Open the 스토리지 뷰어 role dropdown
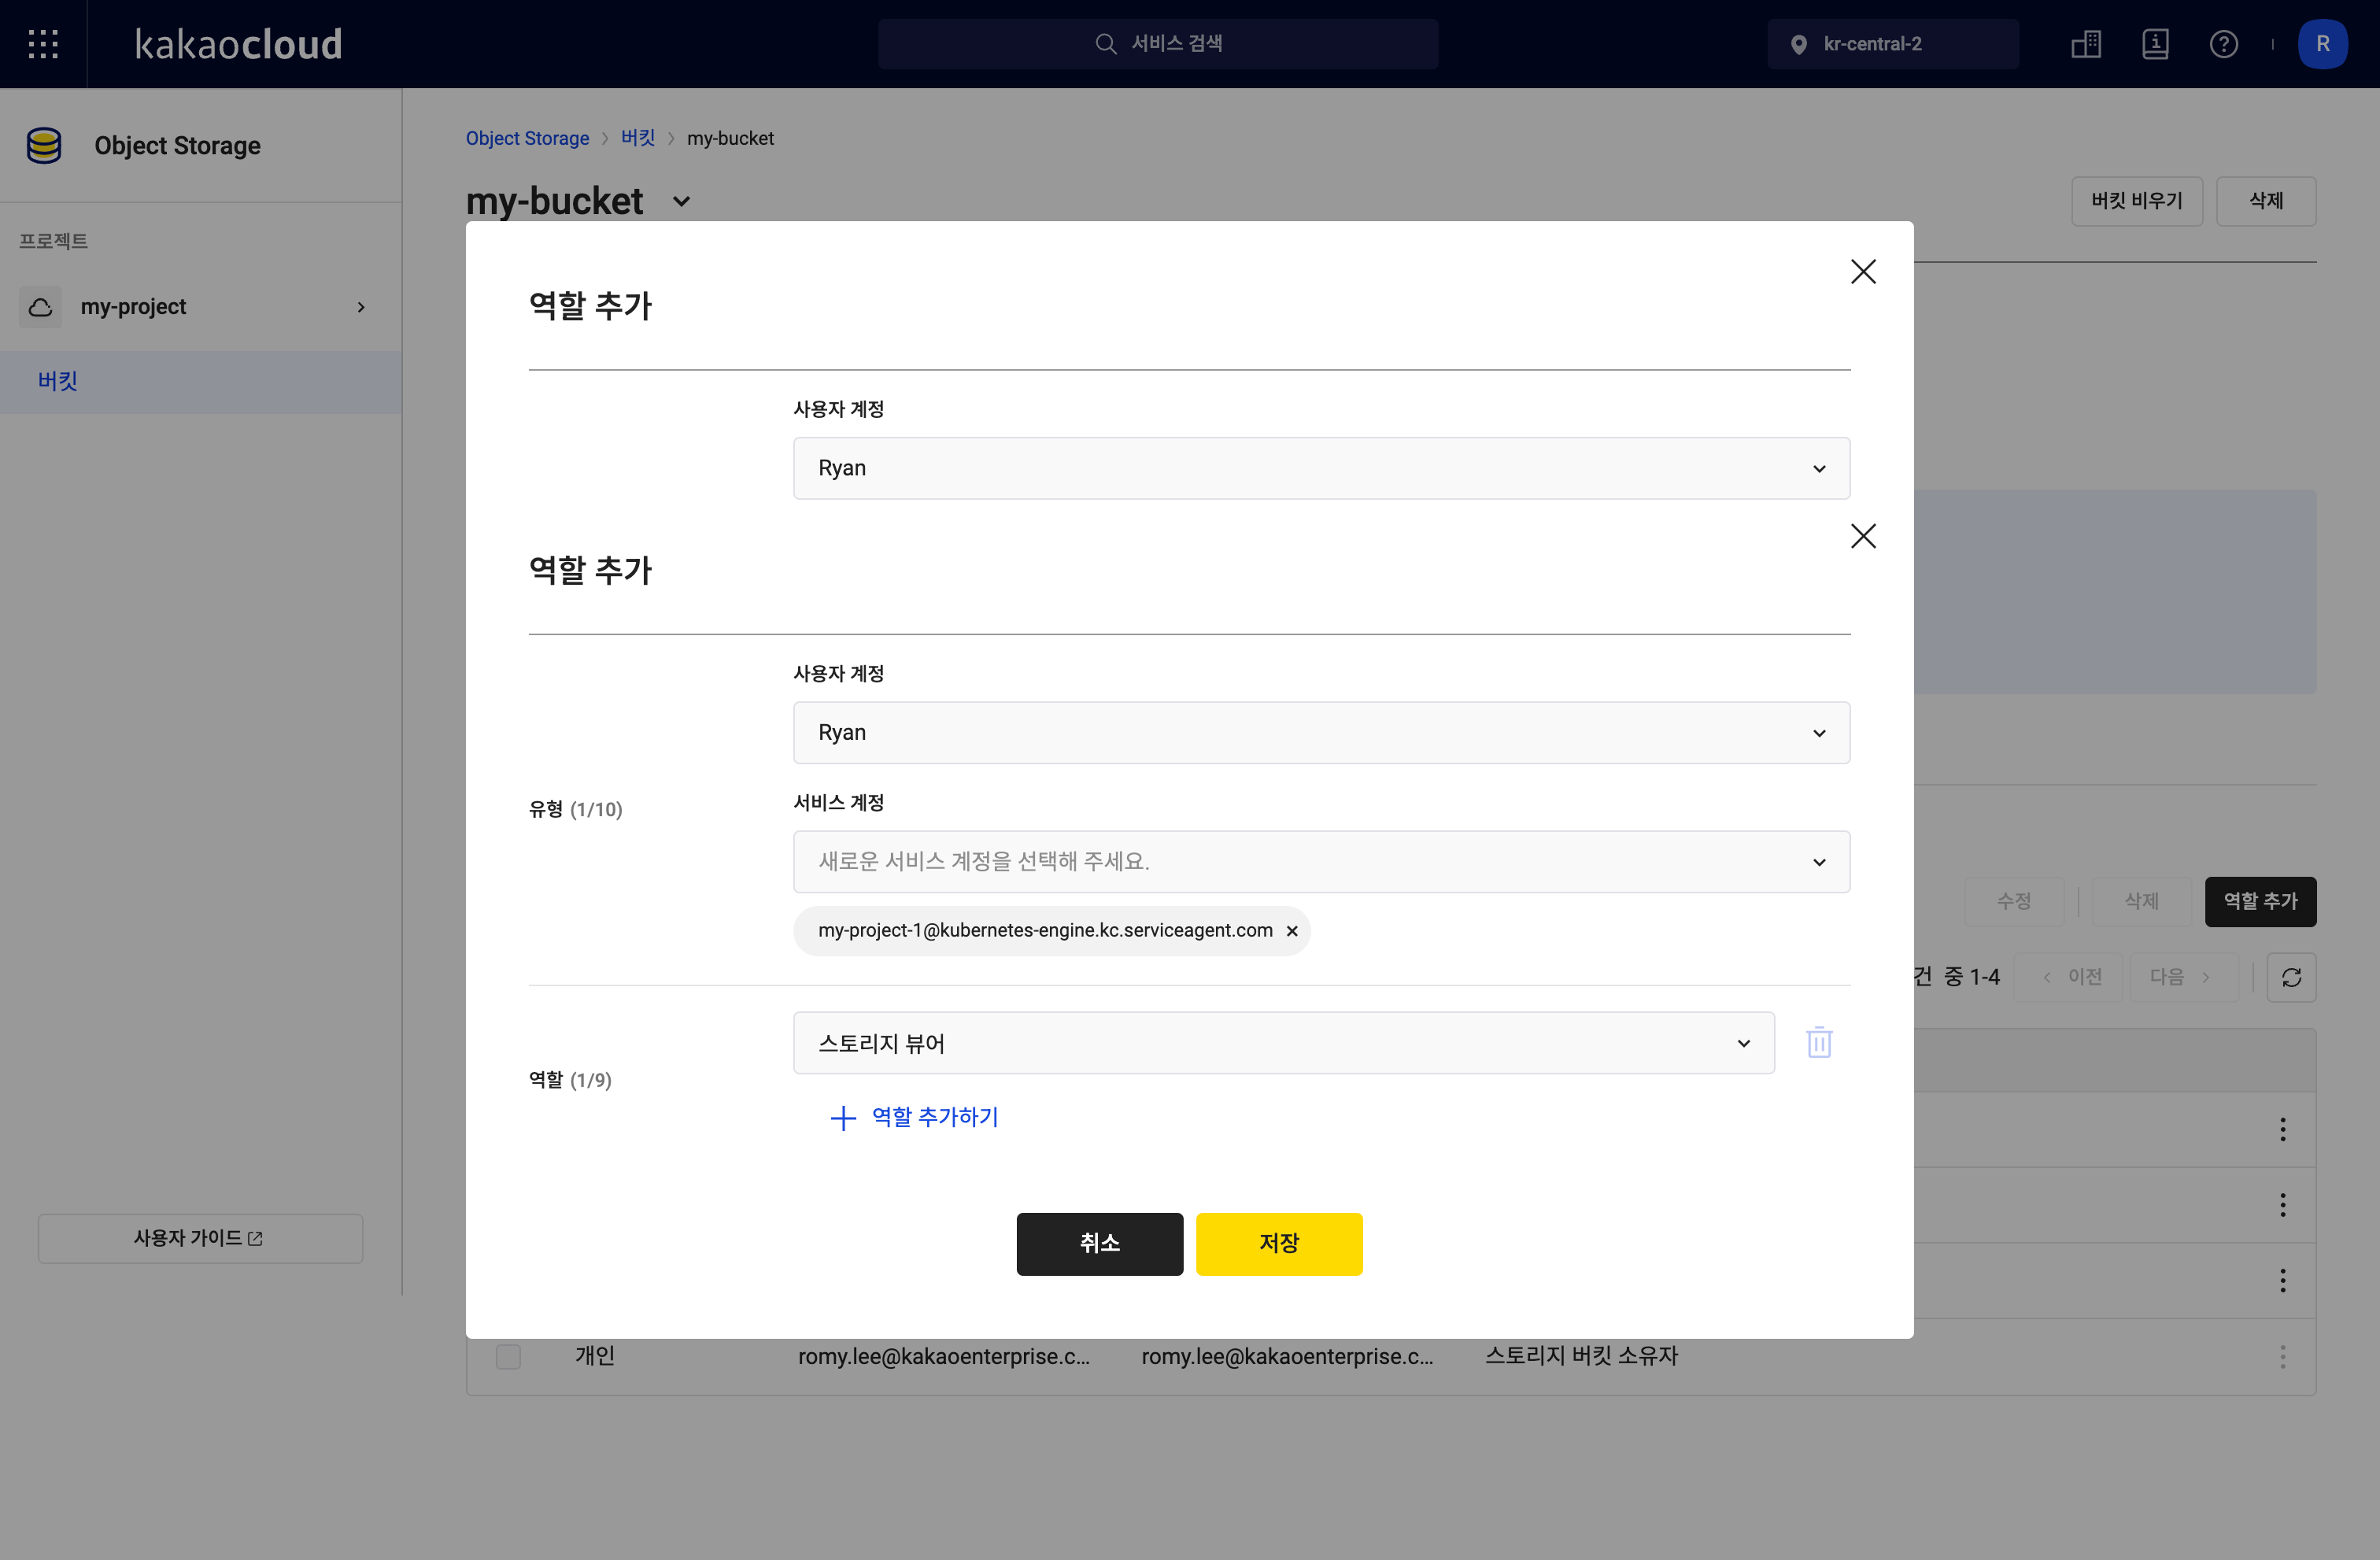2380x1560 pixels. click(x=1284, y=1043)
